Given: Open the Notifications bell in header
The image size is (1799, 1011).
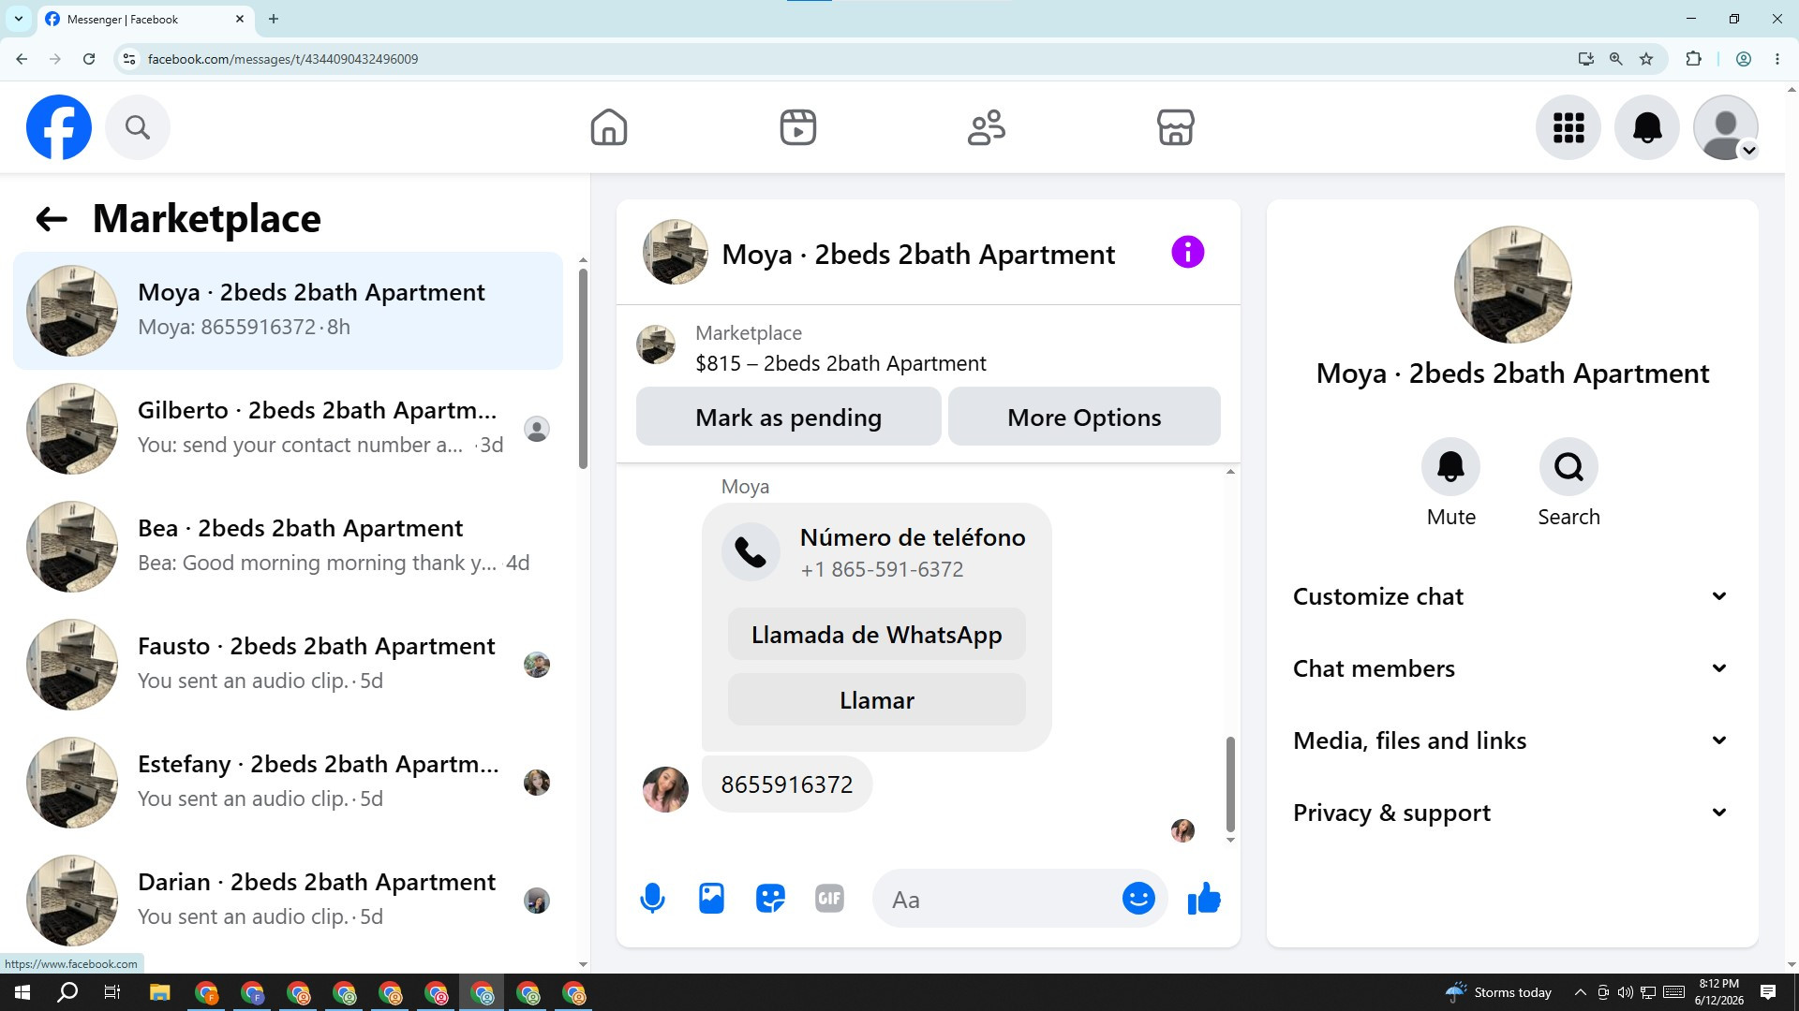Looking at the screenshot, I should pos(1647,127).
